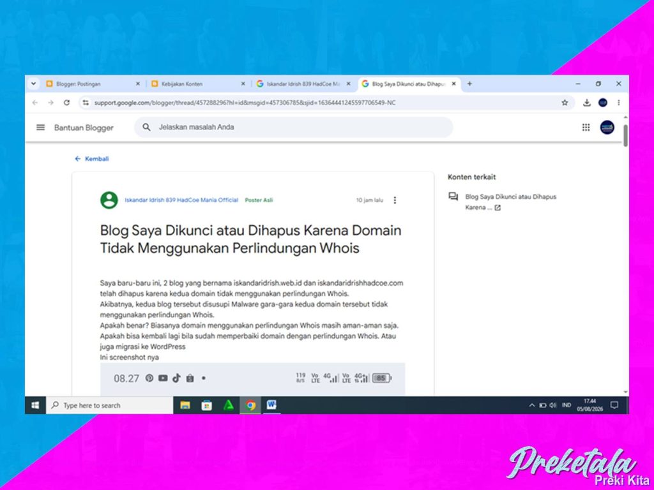Viewport: 654px width, 490px height.
Task: Click the green poster avatar icon
Action: (109, 200)
